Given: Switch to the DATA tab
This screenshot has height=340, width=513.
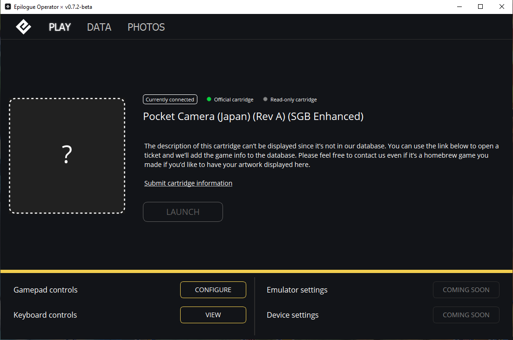Looking at the screenshot, I should point(99,27).
